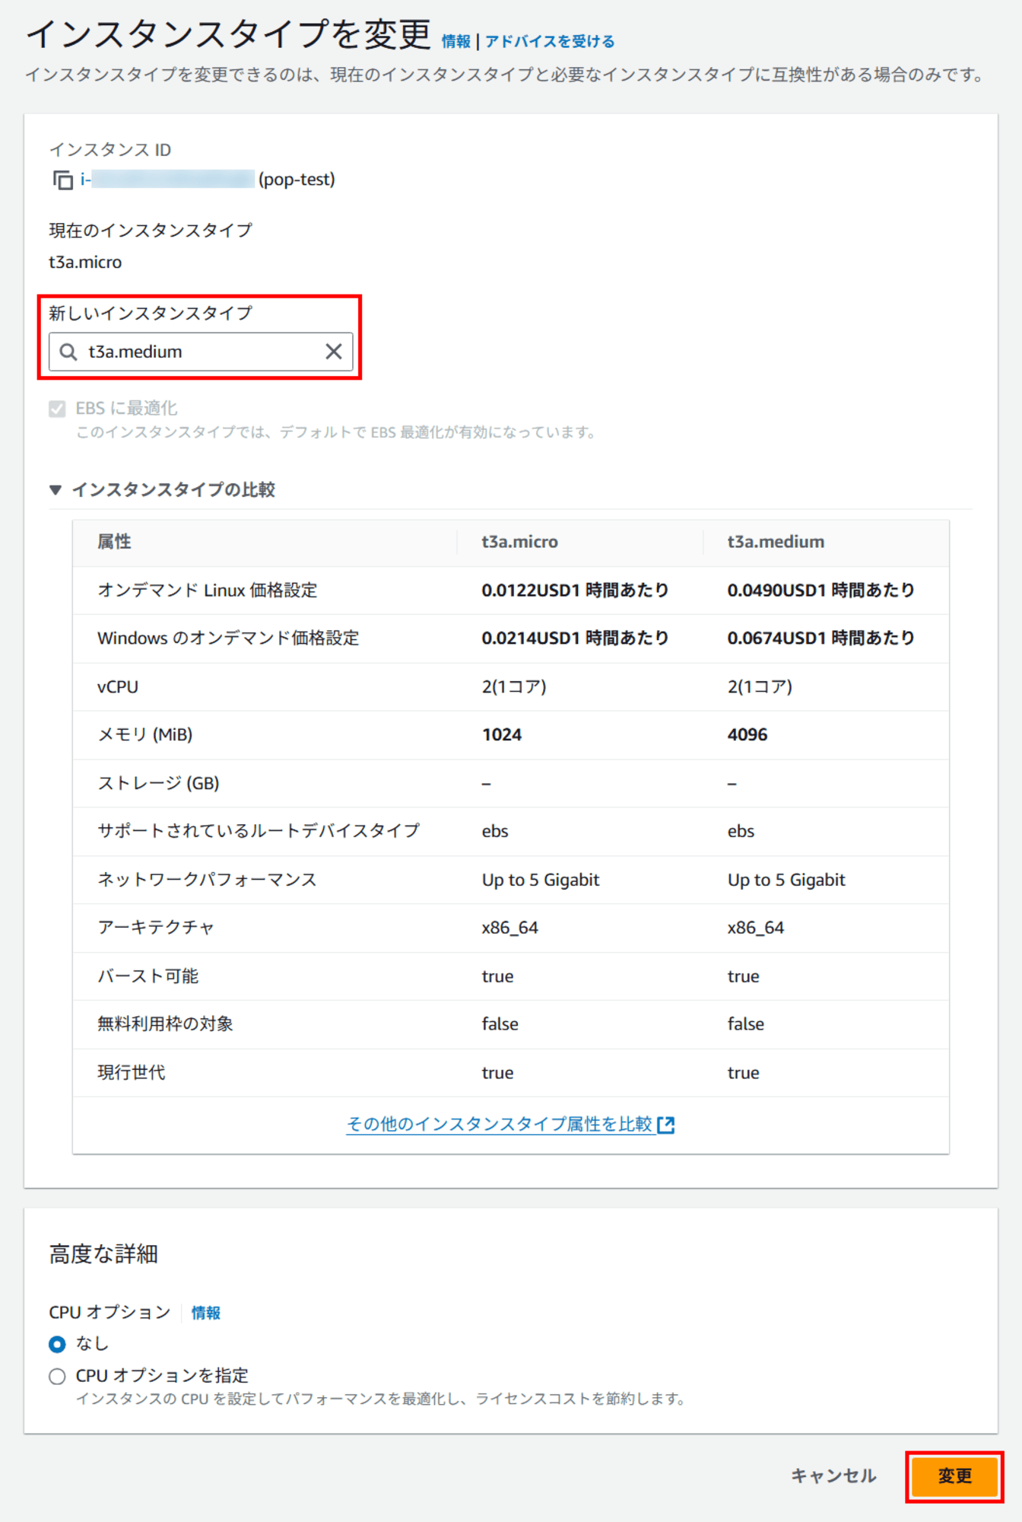
Task: Click the キャンセル button
Action: click(833, 1476)
